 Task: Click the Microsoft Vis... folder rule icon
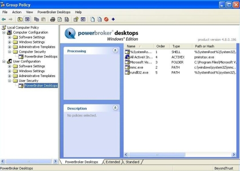click(x=127, y=62)
